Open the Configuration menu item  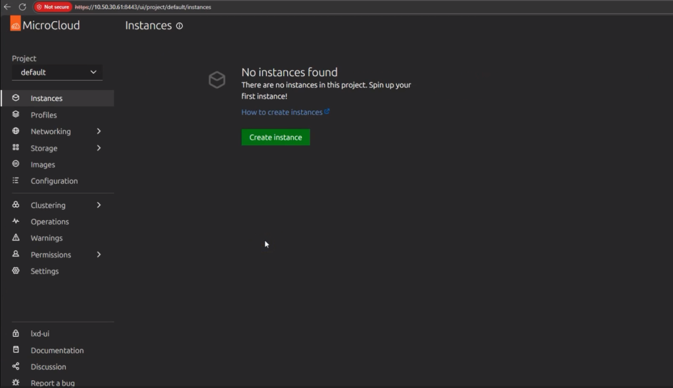pos(54,181)
